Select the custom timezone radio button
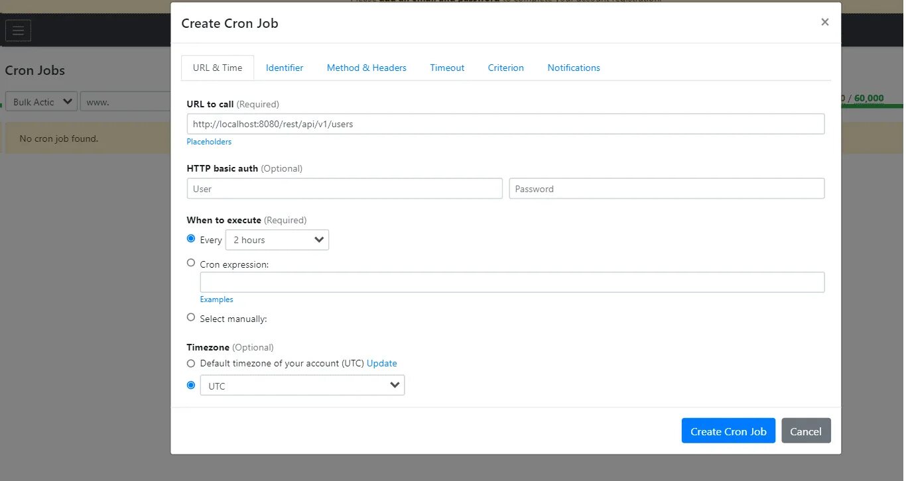The image size is (906, 481). (x=191, y=385)
